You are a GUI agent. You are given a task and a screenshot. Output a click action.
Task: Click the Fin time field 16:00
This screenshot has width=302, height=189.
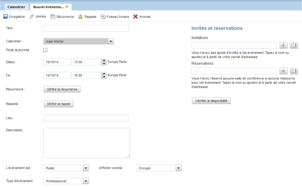coord(86,75)
